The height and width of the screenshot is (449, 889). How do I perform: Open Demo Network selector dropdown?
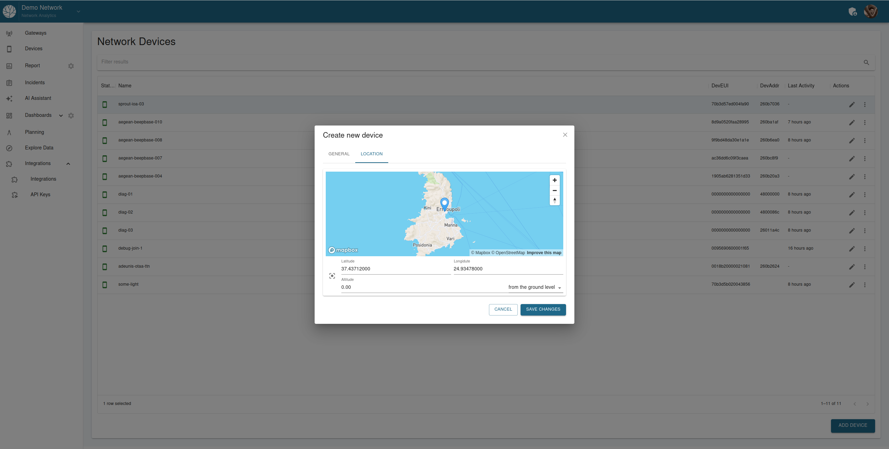pos(78,11)
